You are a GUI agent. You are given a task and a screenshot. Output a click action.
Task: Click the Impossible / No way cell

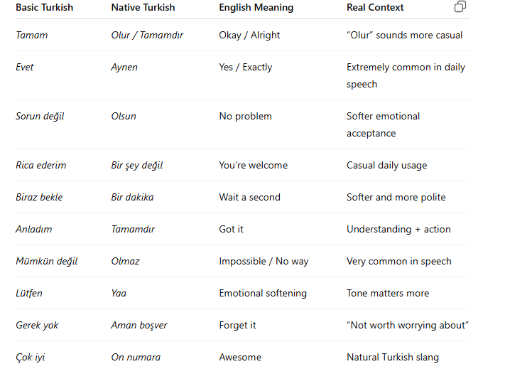[x=264, y=262]
